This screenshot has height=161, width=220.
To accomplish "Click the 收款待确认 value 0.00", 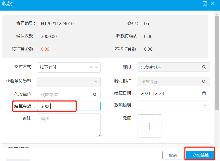I will coord(148,36).
